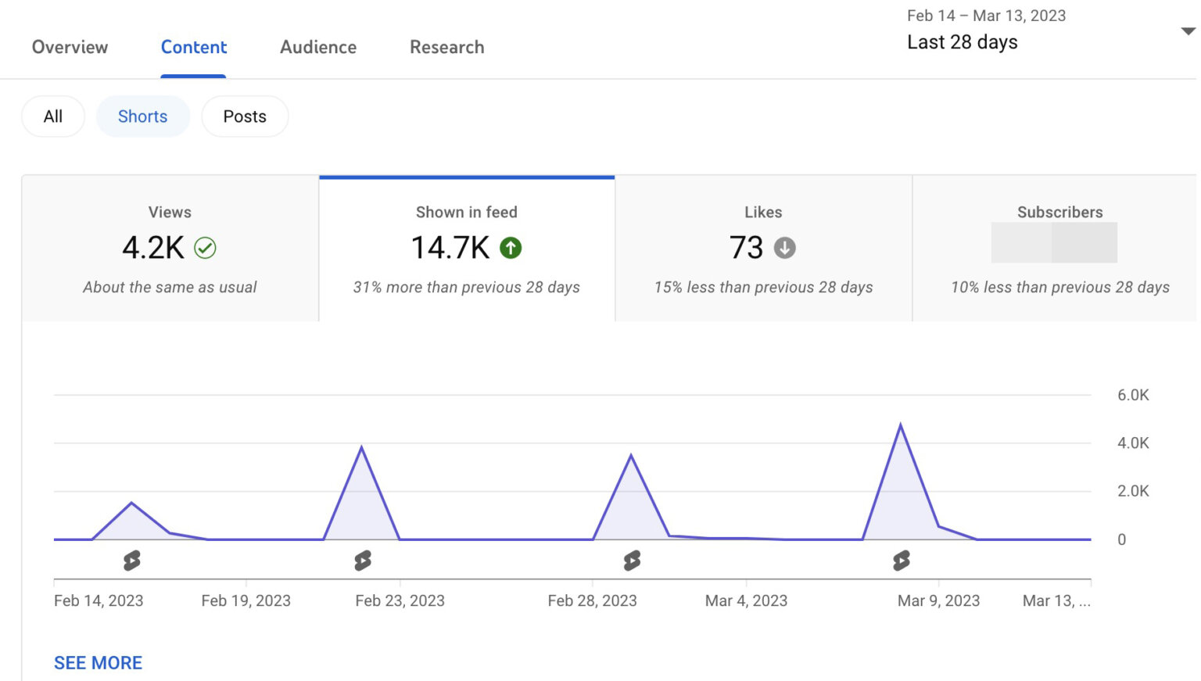Click the Shorts marker near Mar 9
Screen dimensions: 1201x681
click(x=902, y=560)
